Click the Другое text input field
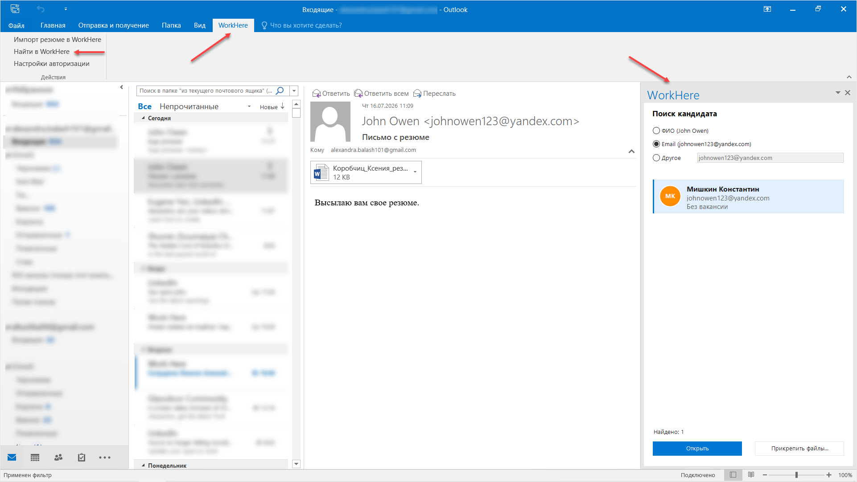Screen dimensions: 857x482 pos(770,158)
